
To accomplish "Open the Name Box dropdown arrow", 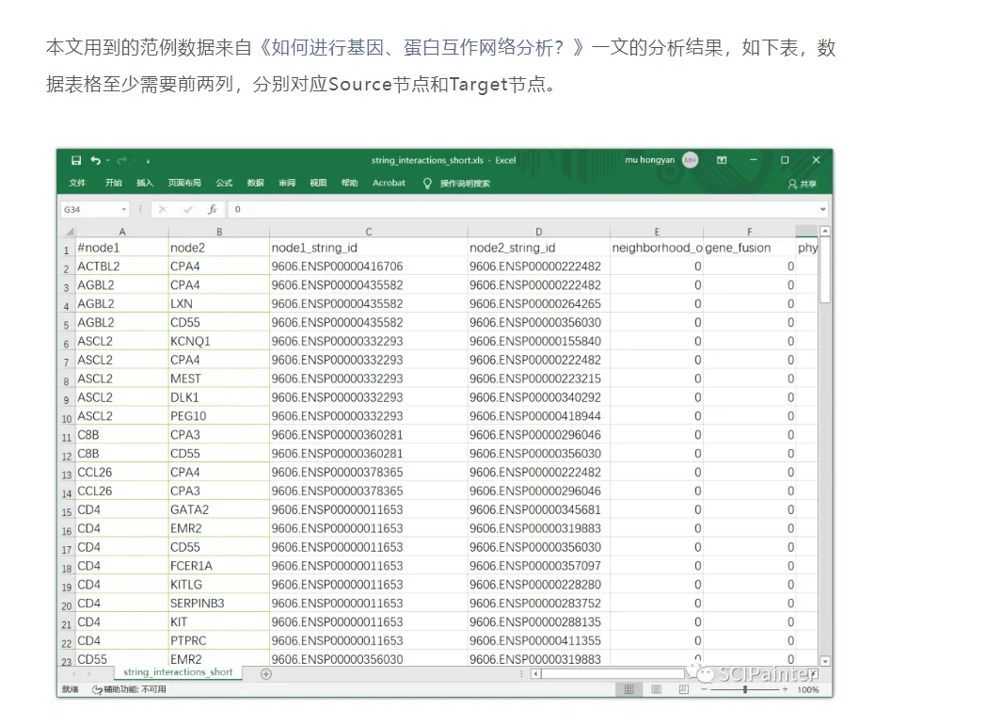I will click(x=124, y=209).
